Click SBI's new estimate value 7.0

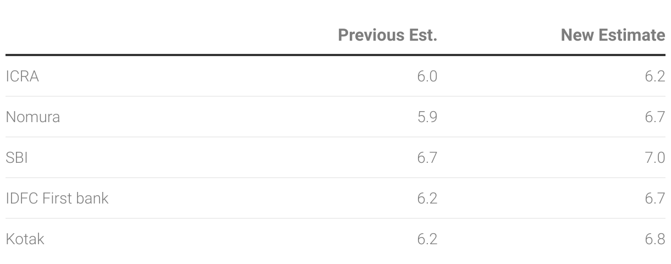(x=655, y=158)
